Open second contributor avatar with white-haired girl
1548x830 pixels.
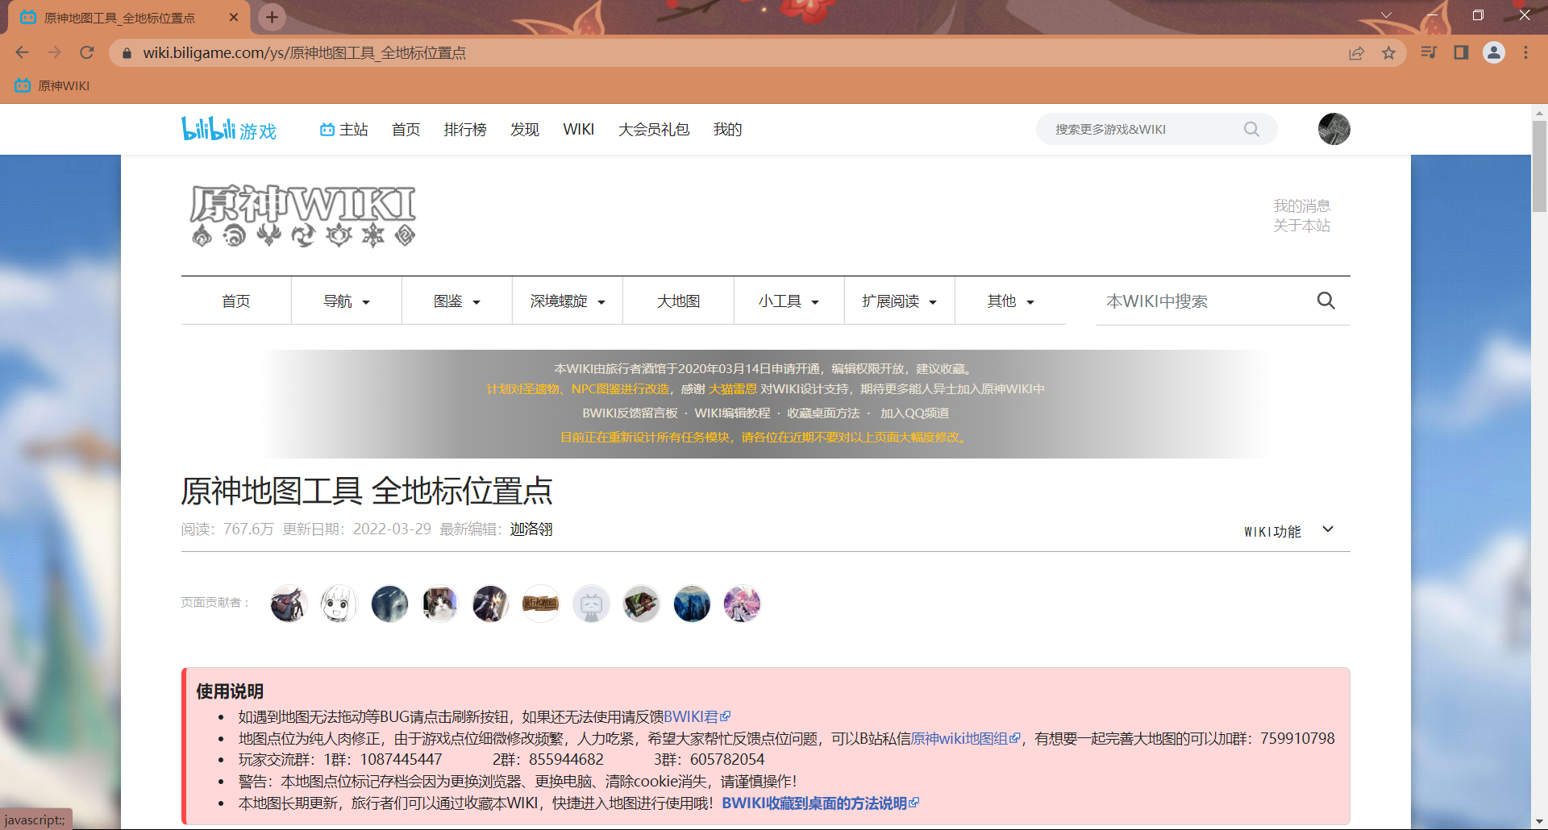pyautogui.click(x=339, y=604)
